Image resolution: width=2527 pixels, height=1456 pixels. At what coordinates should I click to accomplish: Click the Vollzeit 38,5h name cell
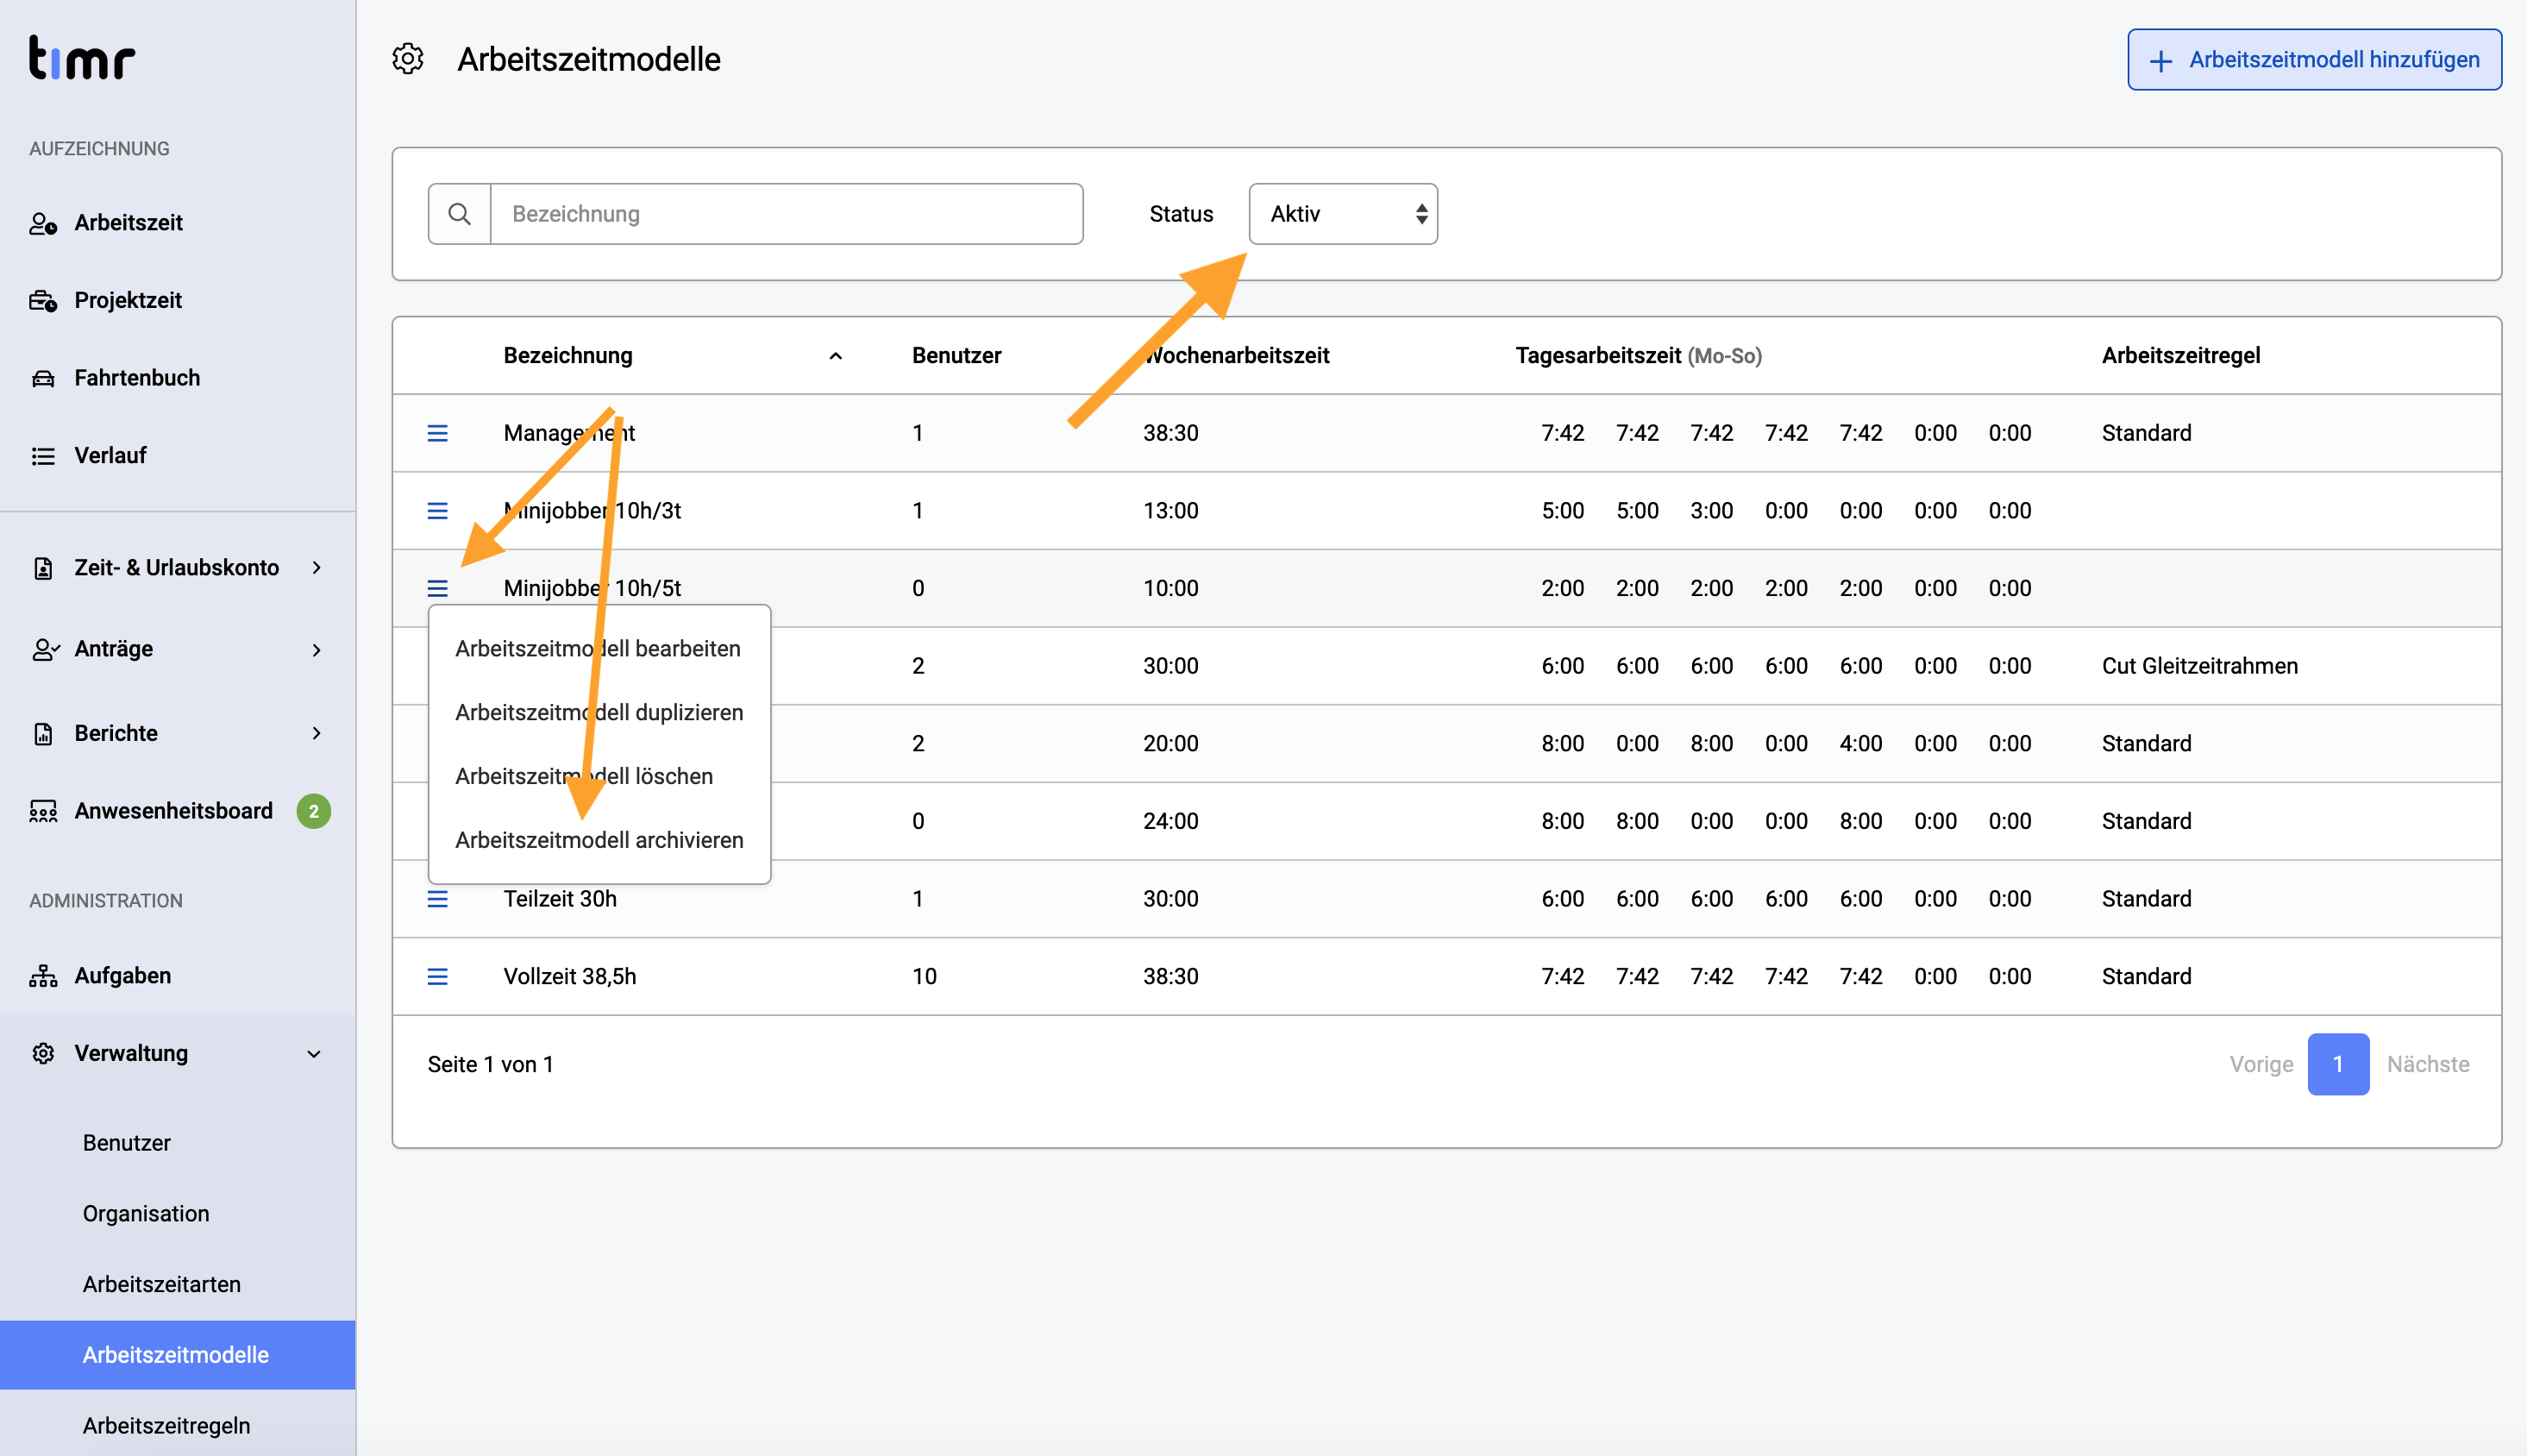pyautogui.click(x=570, y=976)
